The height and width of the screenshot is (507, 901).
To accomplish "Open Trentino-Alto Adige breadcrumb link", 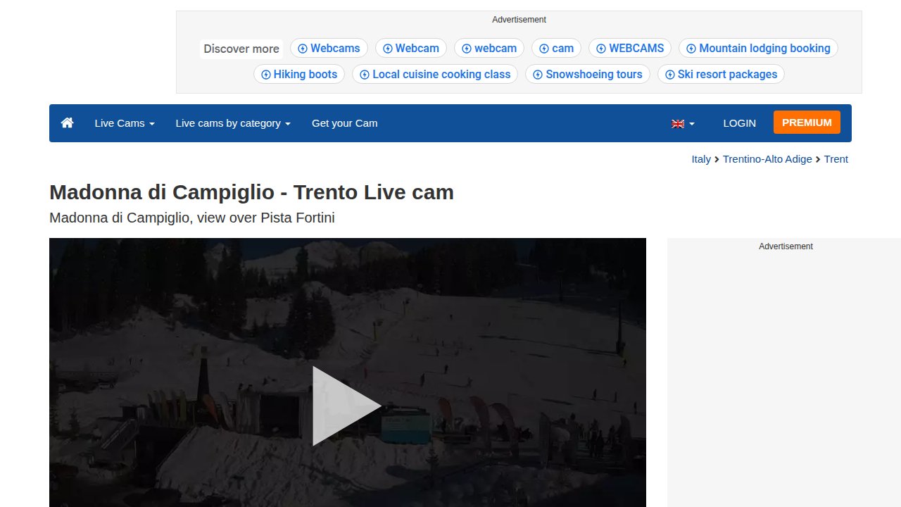I will (767, 159).
